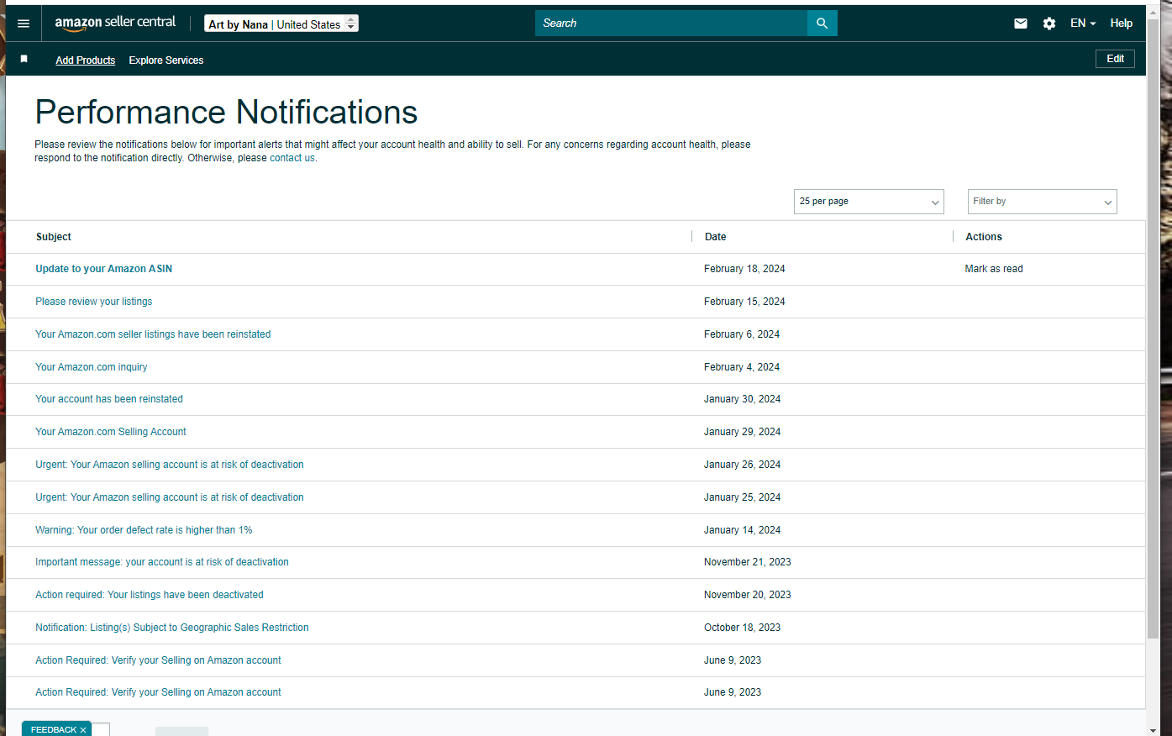Mark the February 18 notification as read
The height and width of the screenshot is (736, 1172).
pyautogui.click(x=994, y=269)
